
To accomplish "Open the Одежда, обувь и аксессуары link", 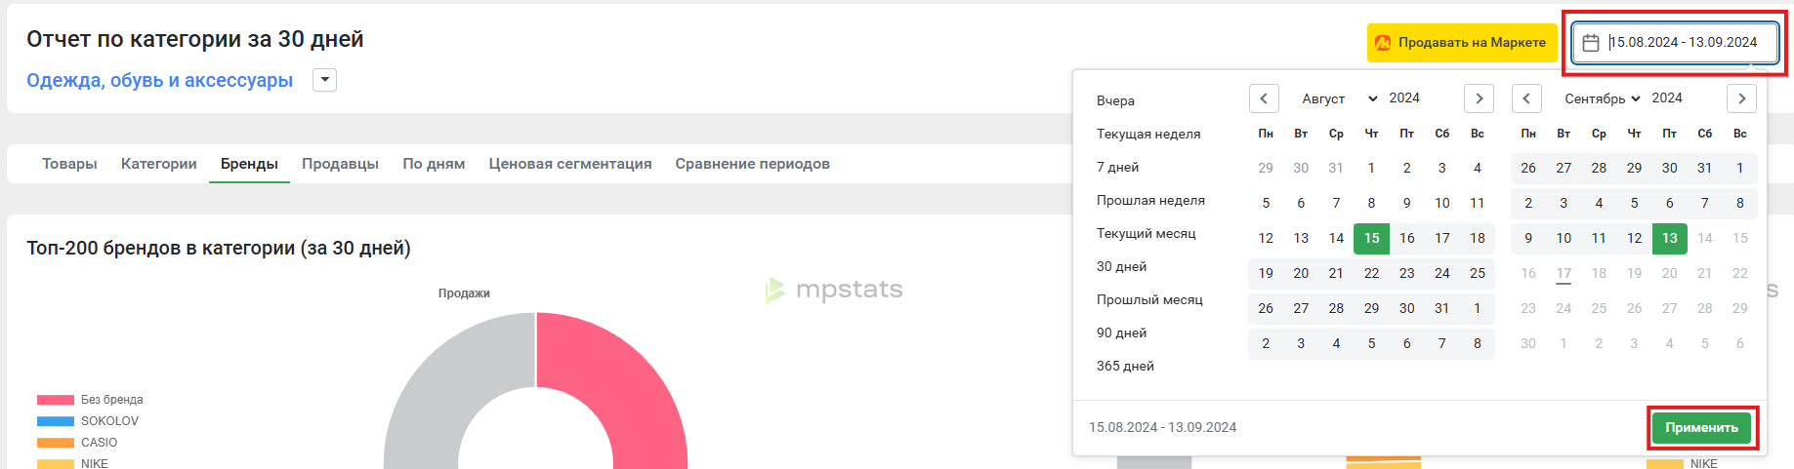I will [x=160, y=80].
